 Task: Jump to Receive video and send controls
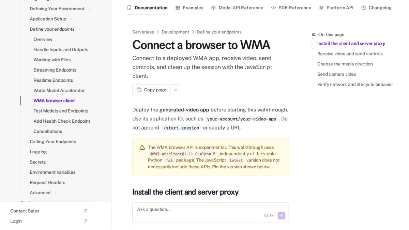[x=350, y=54]
